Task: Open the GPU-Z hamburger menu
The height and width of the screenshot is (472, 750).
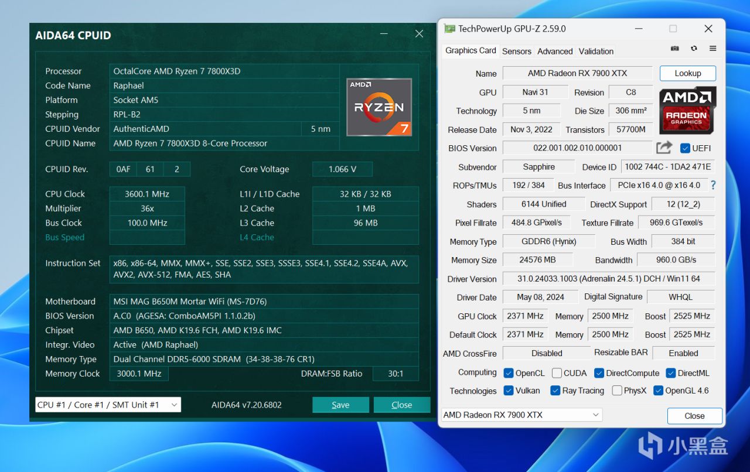Action: pos(712,49)
